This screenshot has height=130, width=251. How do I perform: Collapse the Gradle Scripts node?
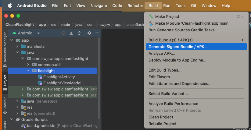tap(12, 119)
